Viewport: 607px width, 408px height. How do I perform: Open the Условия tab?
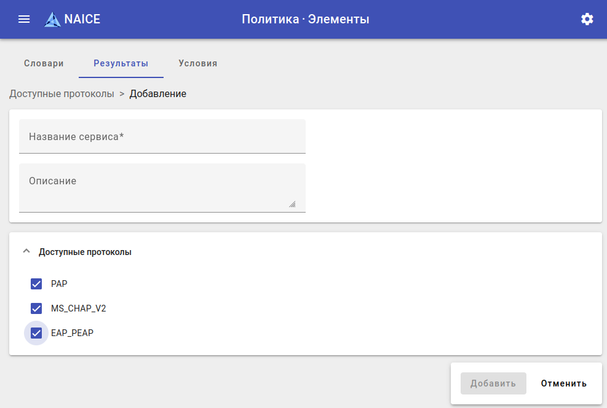[x=197, y=63]
